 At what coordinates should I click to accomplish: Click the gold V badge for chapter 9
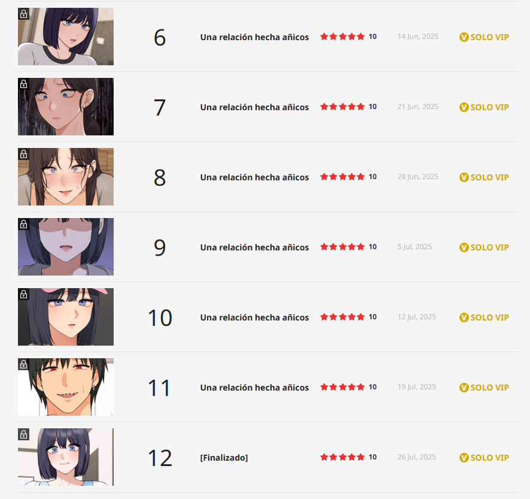pyautogui.click(x=464, y=247)
